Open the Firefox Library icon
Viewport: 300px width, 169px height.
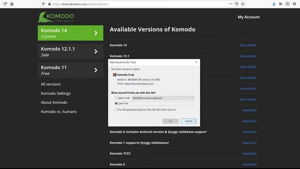click(281, 4)
